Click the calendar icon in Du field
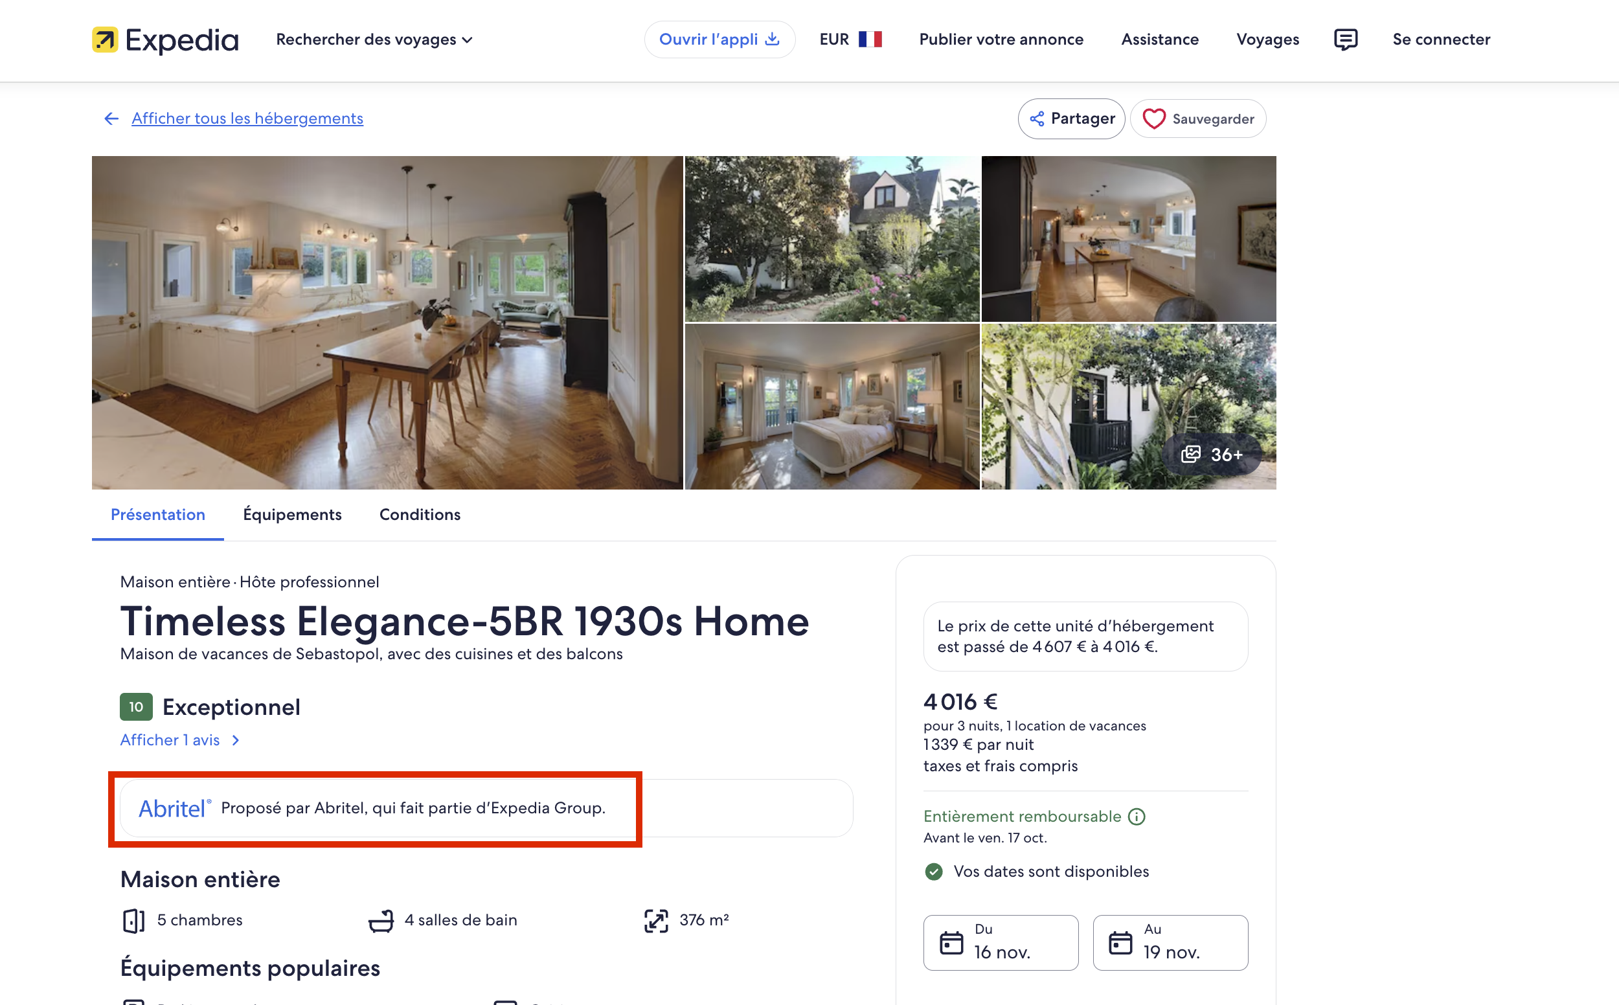1619x1005 pixels. click(x=951, y=943)
